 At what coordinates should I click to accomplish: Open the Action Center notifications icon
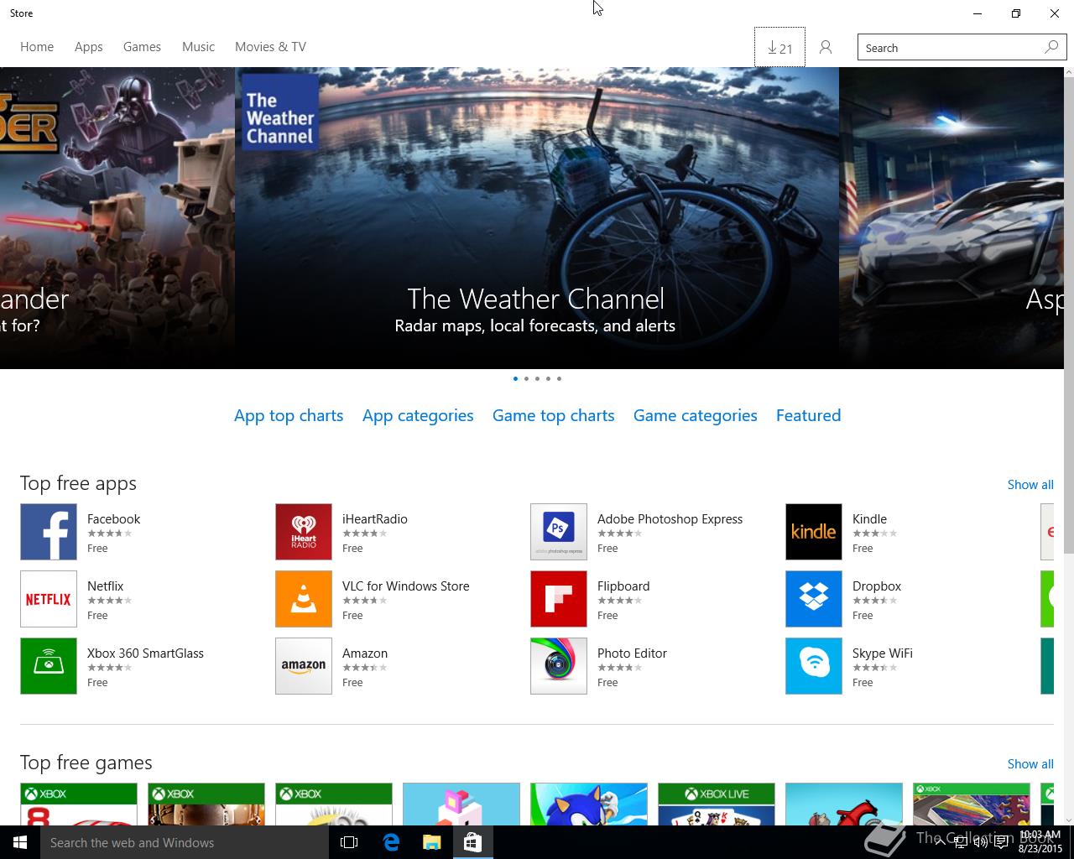1001,842
